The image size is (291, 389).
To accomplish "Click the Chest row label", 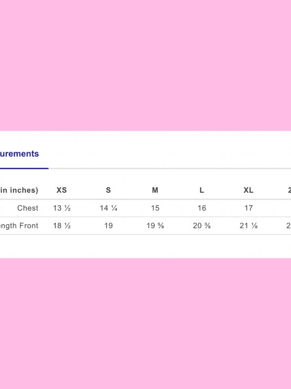I will 28,208.
